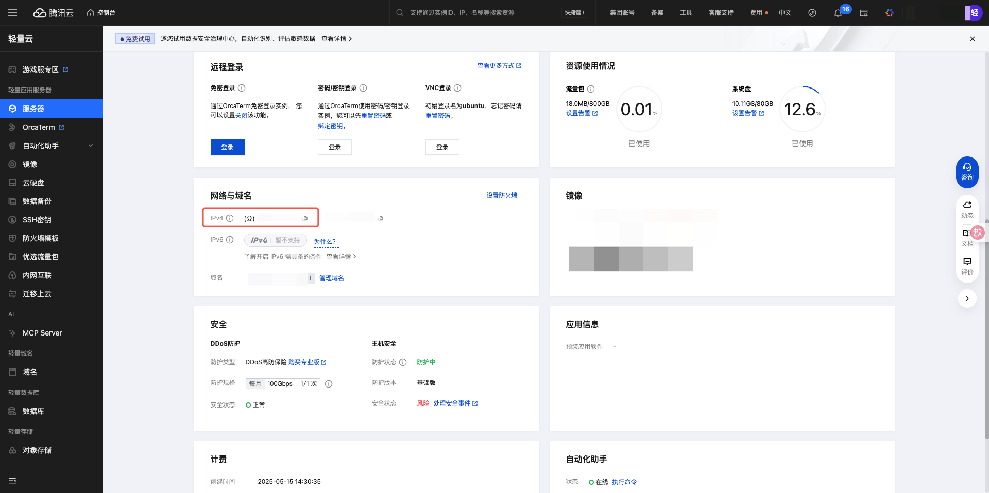Screen dimensions: 989x493
Task: Click the blue 登录 button for 免密登录
Action: [227, 147]
